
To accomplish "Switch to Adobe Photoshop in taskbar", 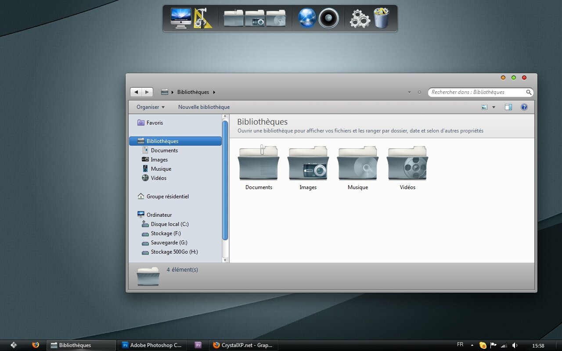I will coord(152,345).
